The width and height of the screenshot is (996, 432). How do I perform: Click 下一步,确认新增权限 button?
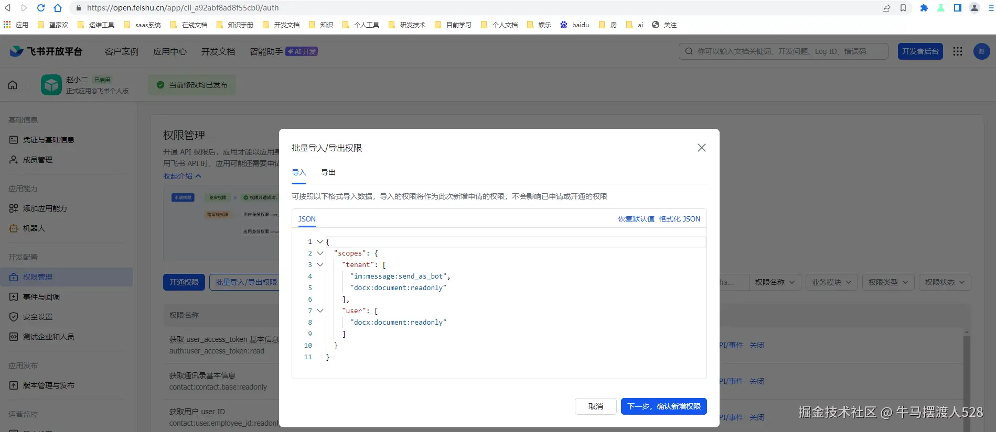pos(664,406)
